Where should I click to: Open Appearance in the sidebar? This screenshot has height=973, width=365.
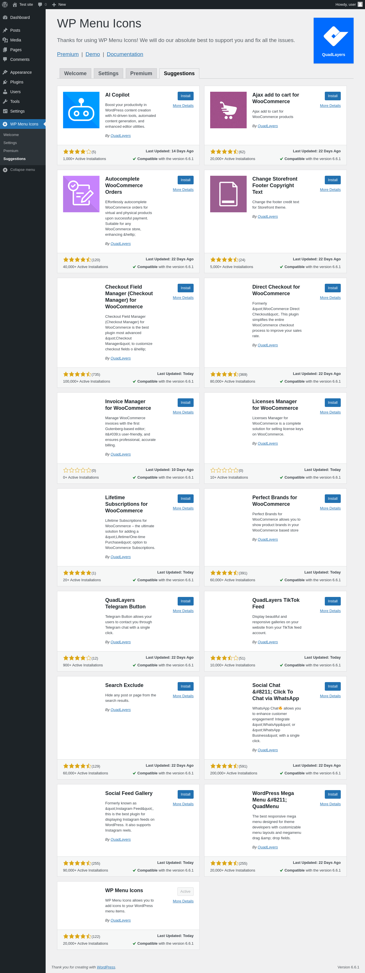coord(21,72)
